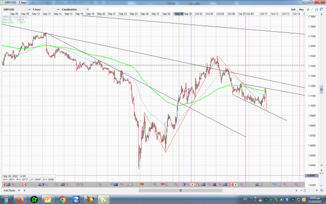Click the horizontal zoom out minus icon

pyautogui.click(x=301, y=190)
